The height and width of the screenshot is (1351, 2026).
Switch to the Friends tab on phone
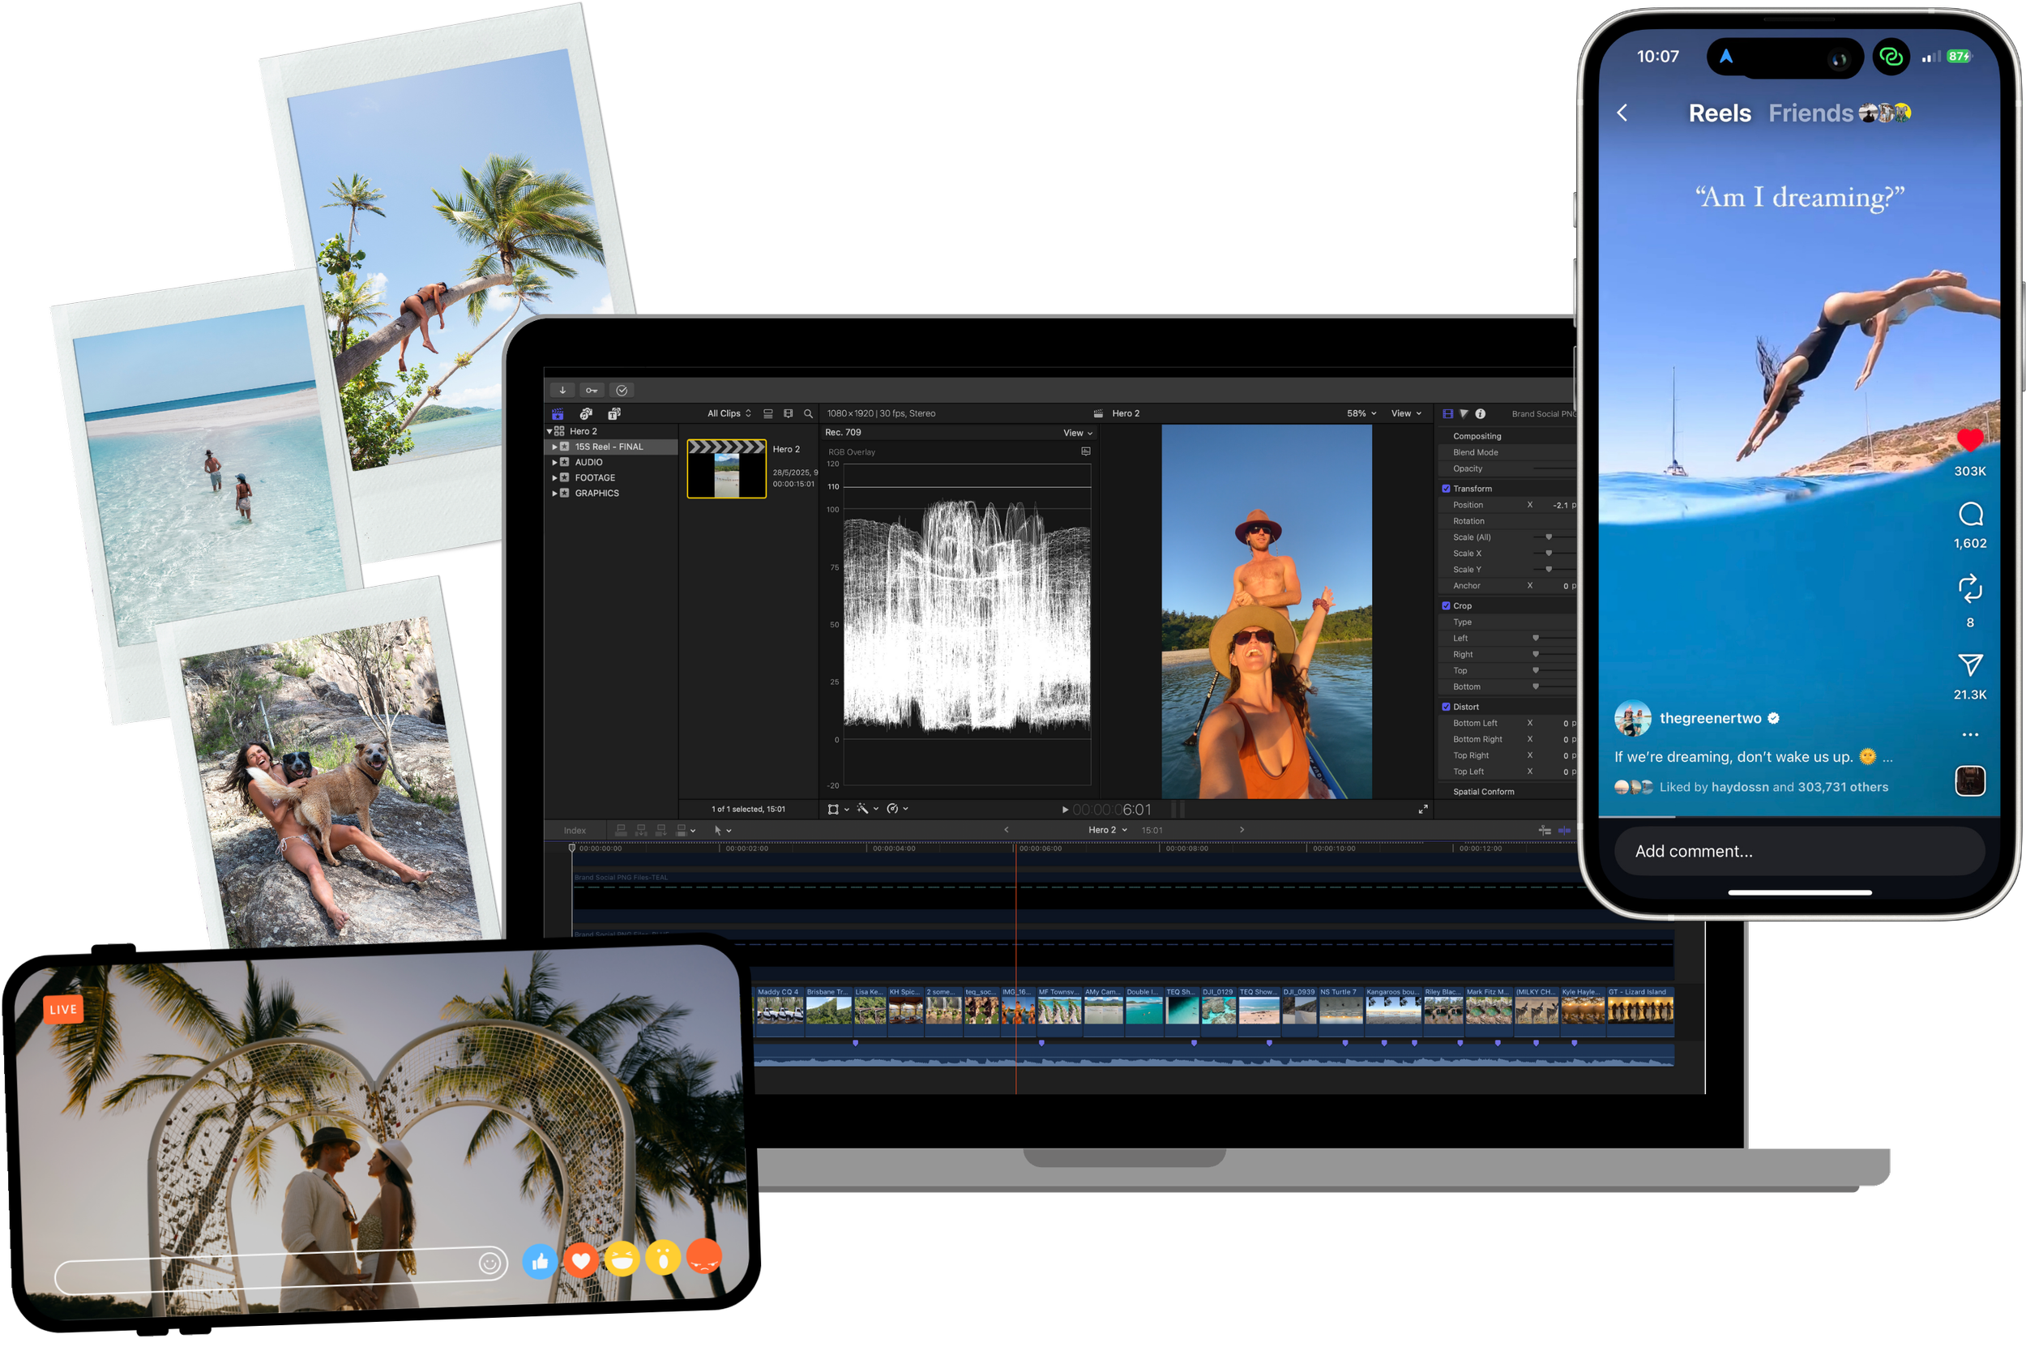click(1810, 113)
